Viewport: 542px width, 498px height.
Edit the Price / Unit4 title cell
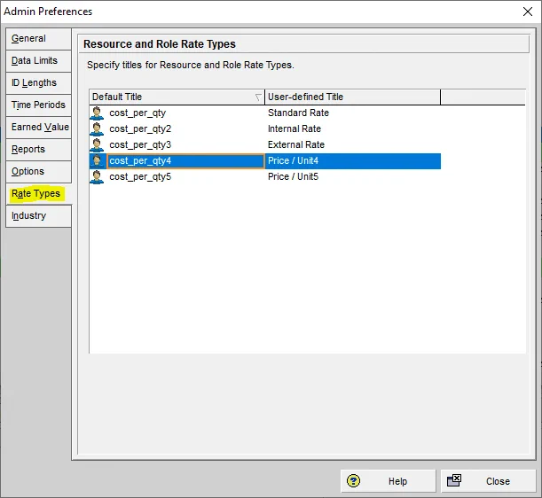(352, 161)
